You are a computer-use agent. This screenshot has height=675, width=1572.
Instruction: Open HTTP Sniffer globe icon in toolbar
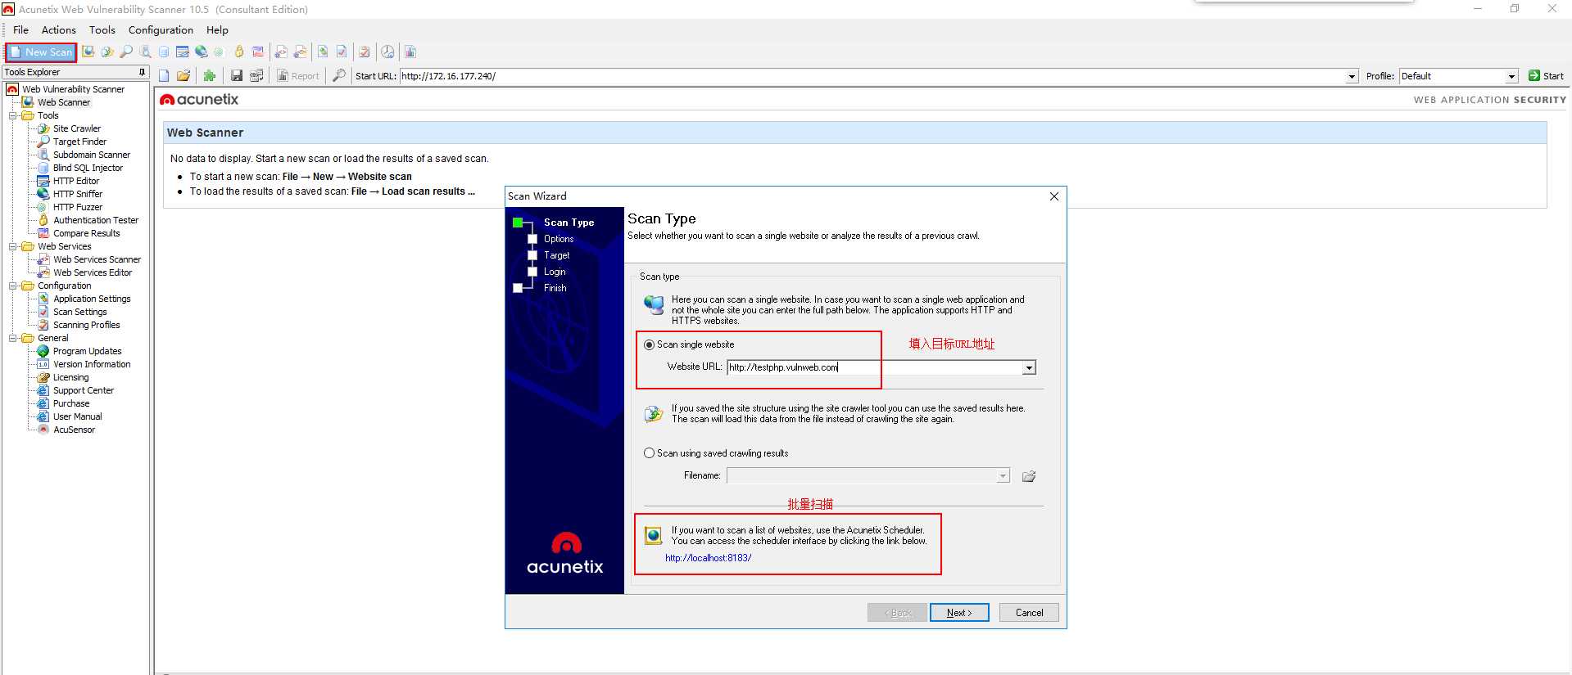pyautogui.click(x=201, y=52)
